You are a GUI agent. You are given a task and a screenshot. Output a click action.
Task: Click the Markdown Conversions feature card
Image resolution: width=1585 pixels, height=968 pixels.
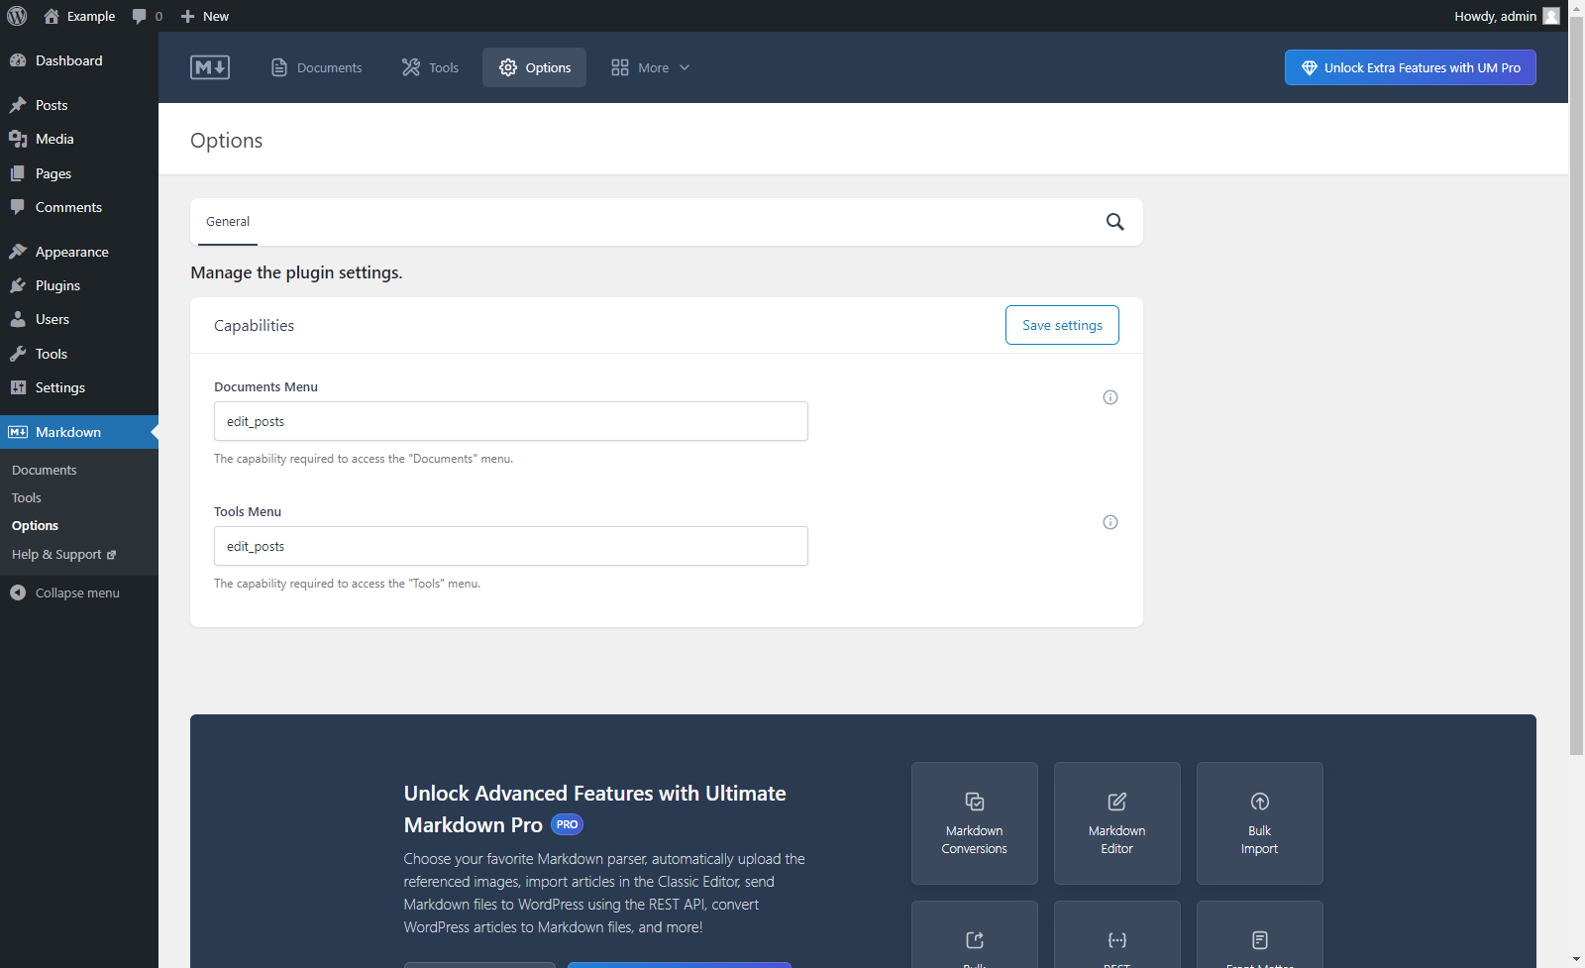click(x=975, y=823)
